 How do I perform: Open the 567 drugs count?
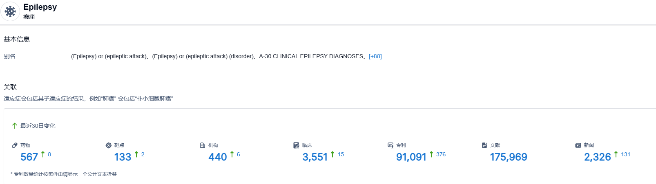coord(29,157)
